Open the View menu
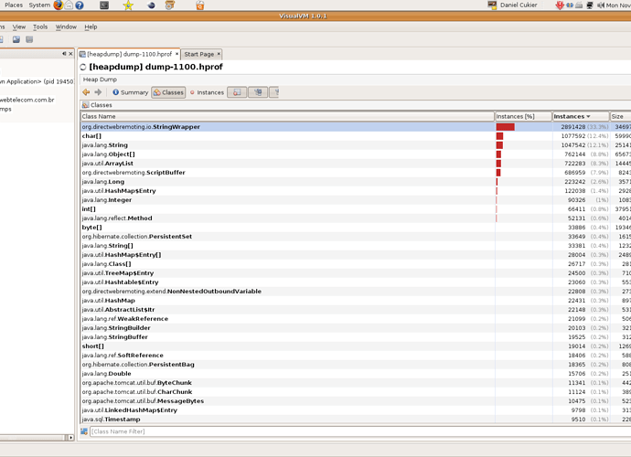631x457 pixels. pos(19,27)
